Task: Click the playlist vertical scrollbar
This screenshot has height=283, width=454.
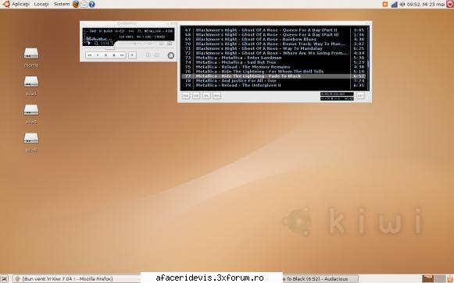Action: pos(368,58)
